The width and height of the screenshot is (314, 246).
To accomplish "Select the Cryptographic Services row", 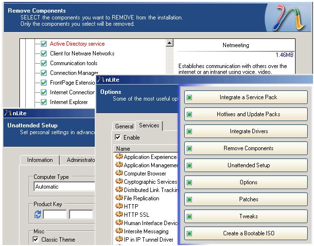I will click(146, 181).
